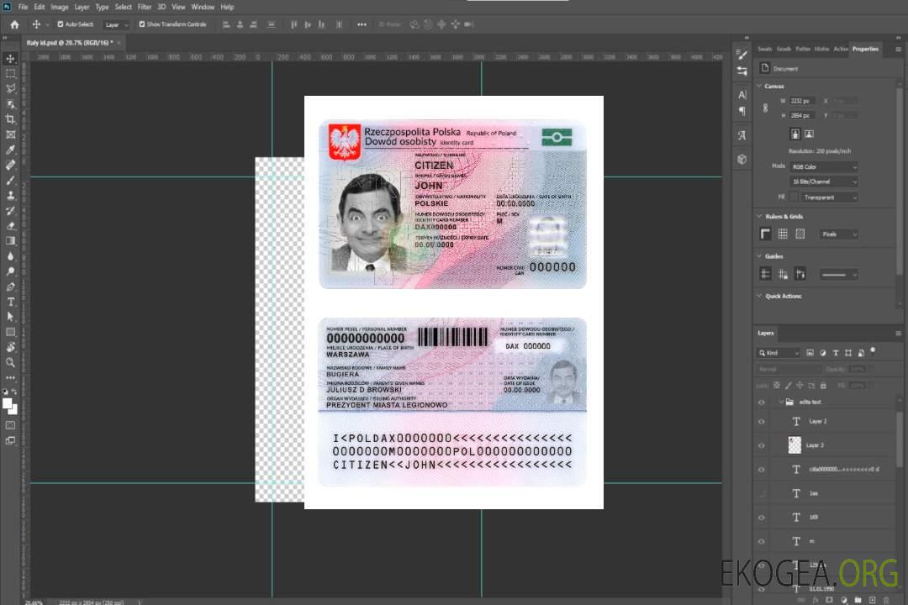The image size is (908, 605).
Task: Select the Zoom tool
Action: (10, 362)
